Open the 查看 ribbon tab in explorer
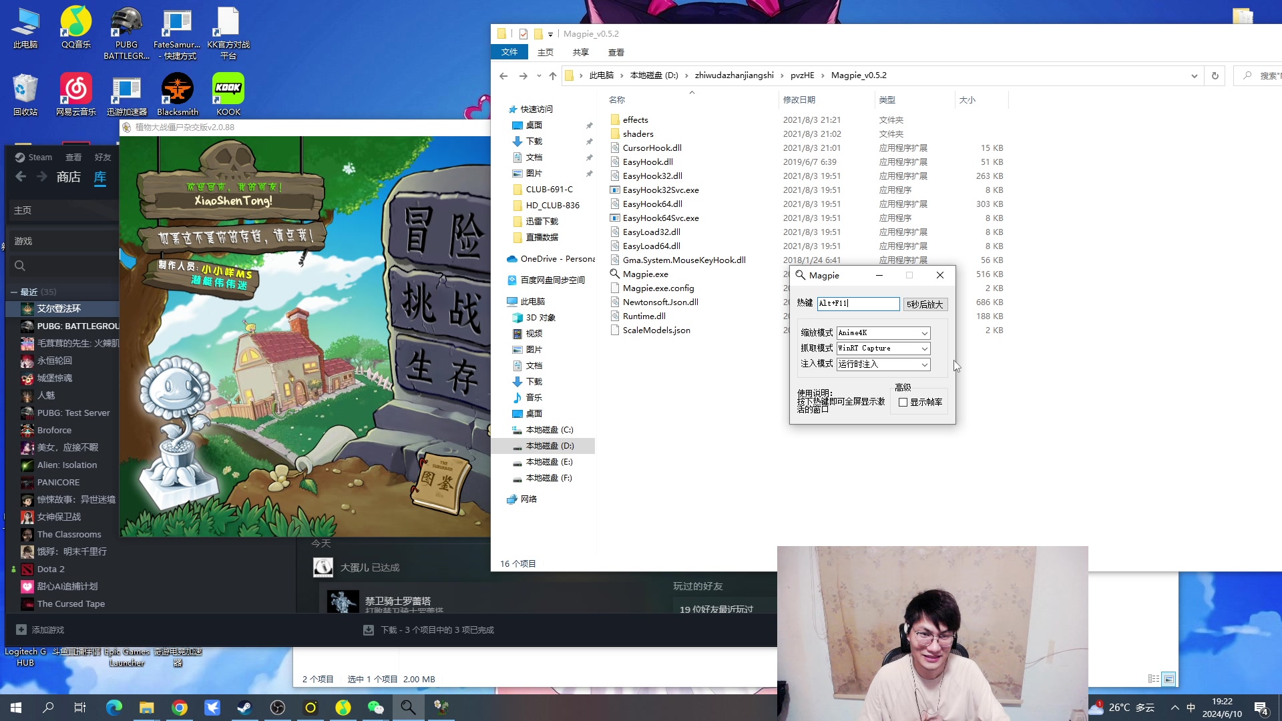 (x=616, y=53)
